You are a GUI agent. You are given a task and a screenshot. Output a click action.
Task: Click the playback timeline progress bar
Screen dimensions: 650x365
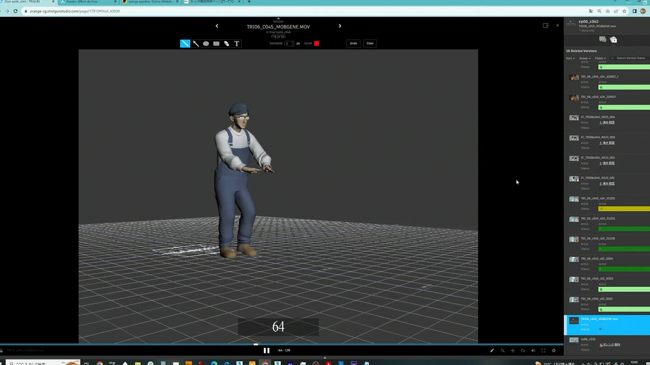[282, 345]
